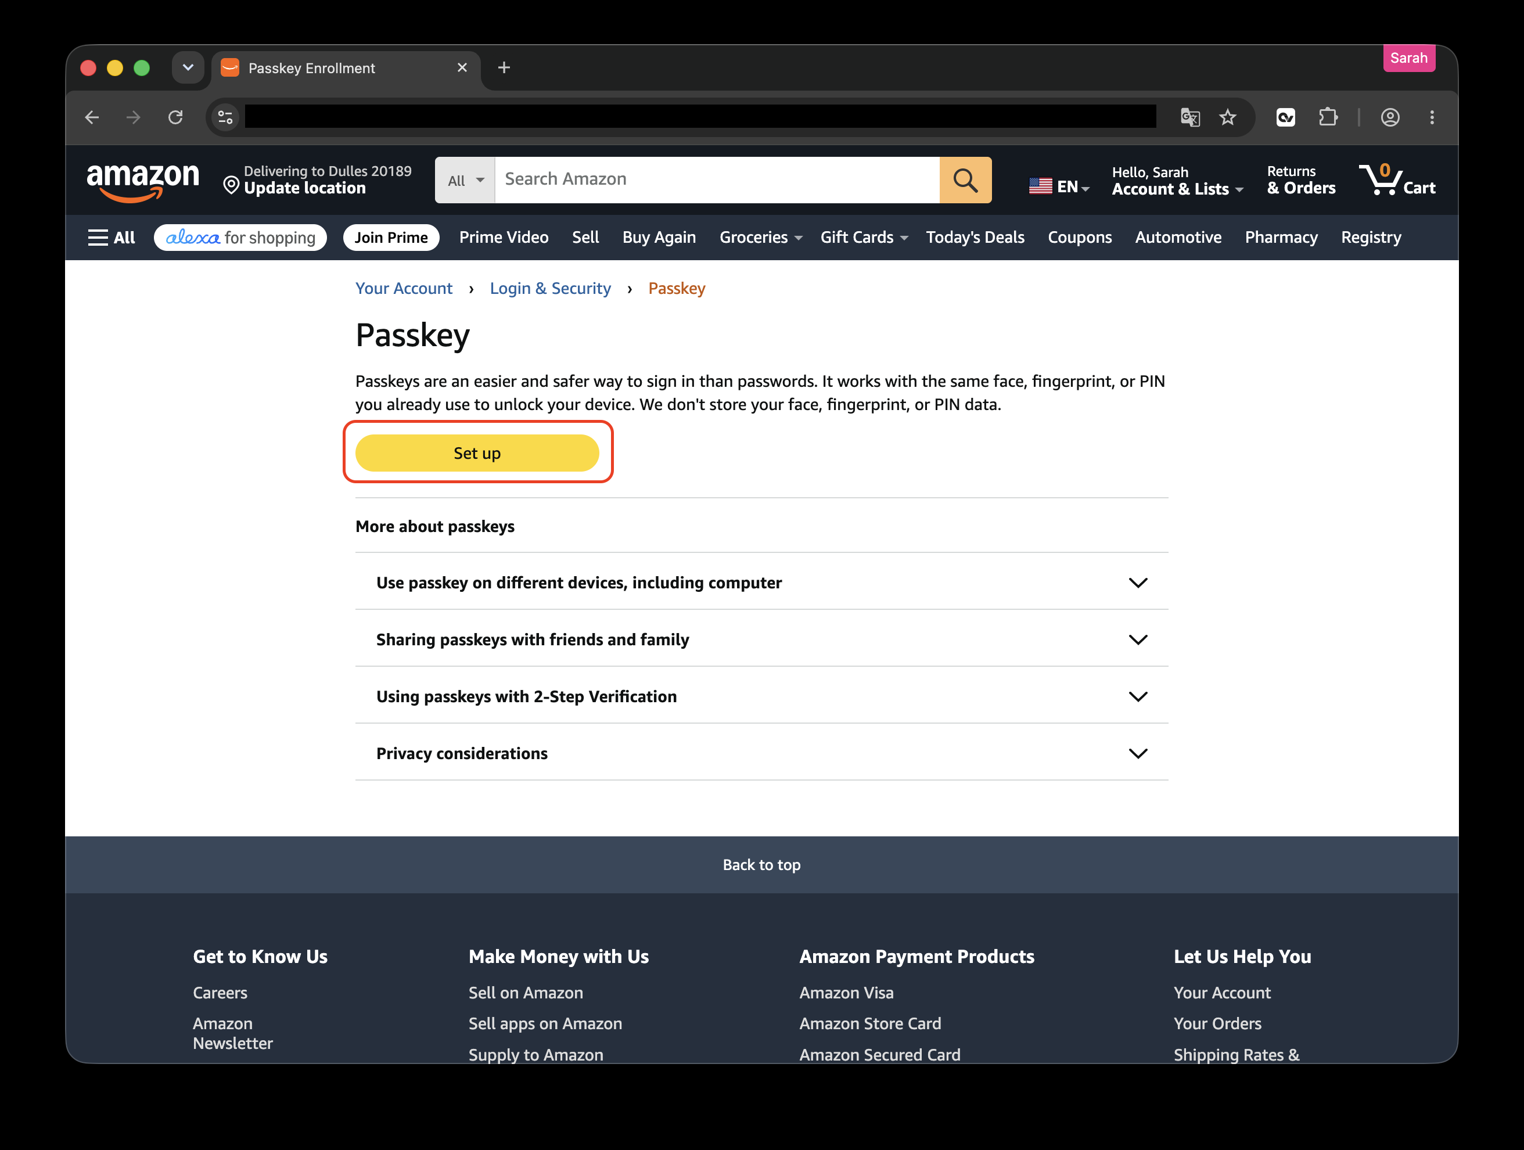Open the site information icon in address bar
The height and width of the screenshot is (1150, 1524).
(225, 118)
